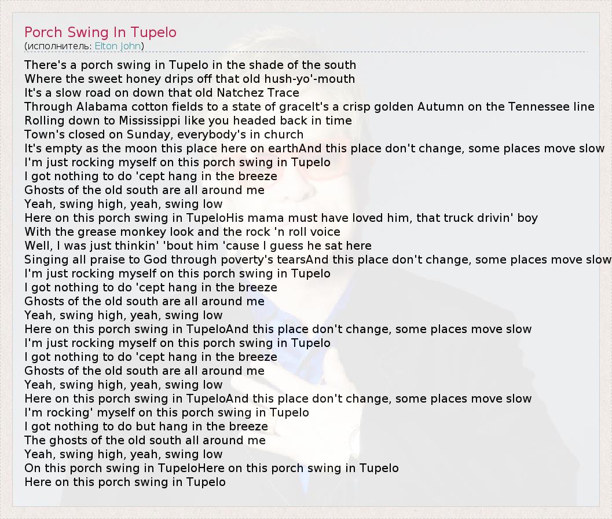The image size is (612, 519).
Task: Select the line nothing to do but hang
Action: coord(146,426)
